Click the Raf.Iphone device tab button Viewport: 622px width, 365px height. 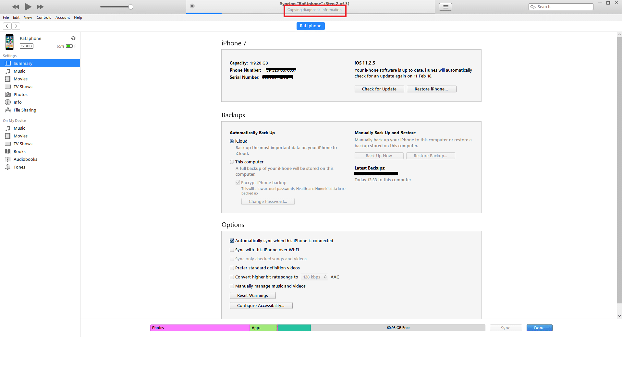coord(311,26)
